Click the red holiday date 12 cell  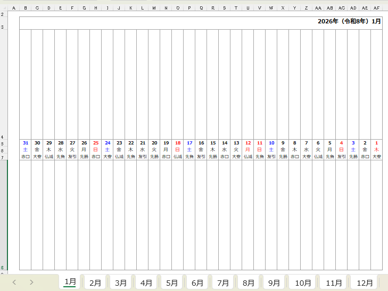(247, 143)
